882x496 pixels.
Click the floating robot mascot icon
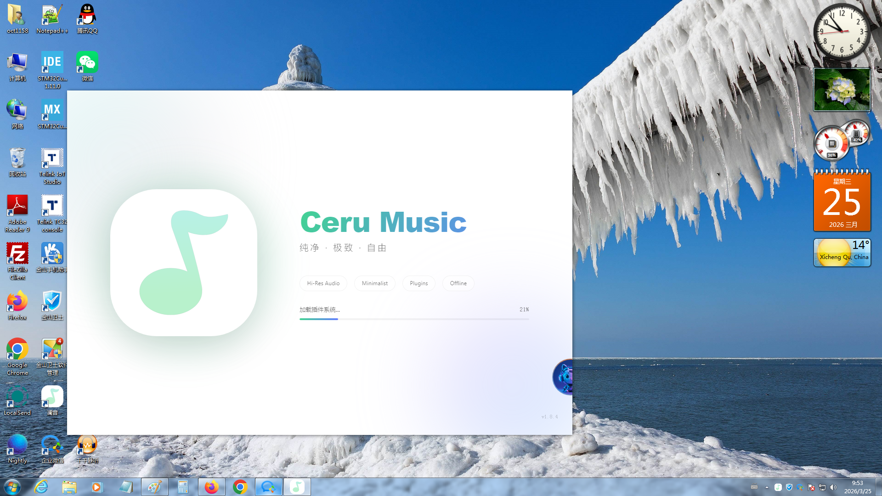pyautogui.click(x=563, y=377)
